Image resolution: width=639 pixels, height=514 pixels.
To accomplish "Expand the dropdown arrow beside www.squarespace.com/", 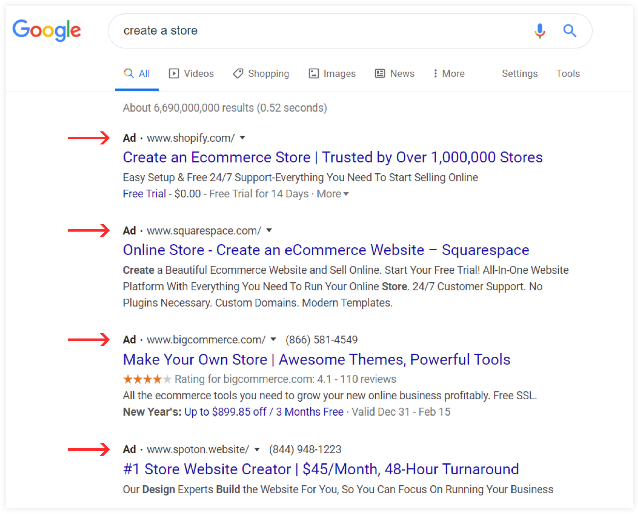I will point(269,230).
